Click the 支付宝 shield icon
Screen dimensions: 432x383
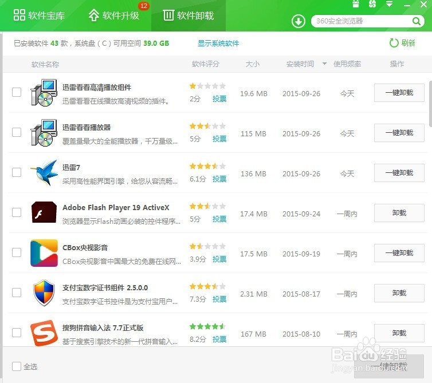point(44,293)
